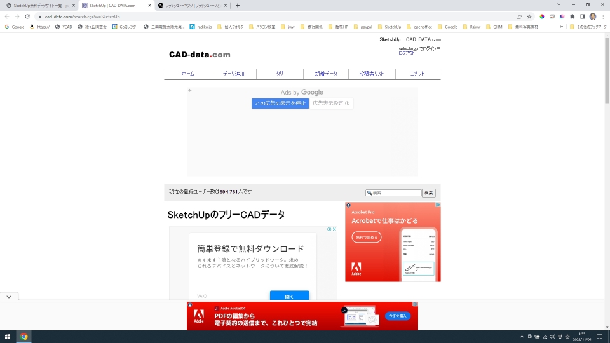The height and width of the screenshot is (343, 610).
Task: Open the Chrome three-dot menu
Action: coord(603,17)
